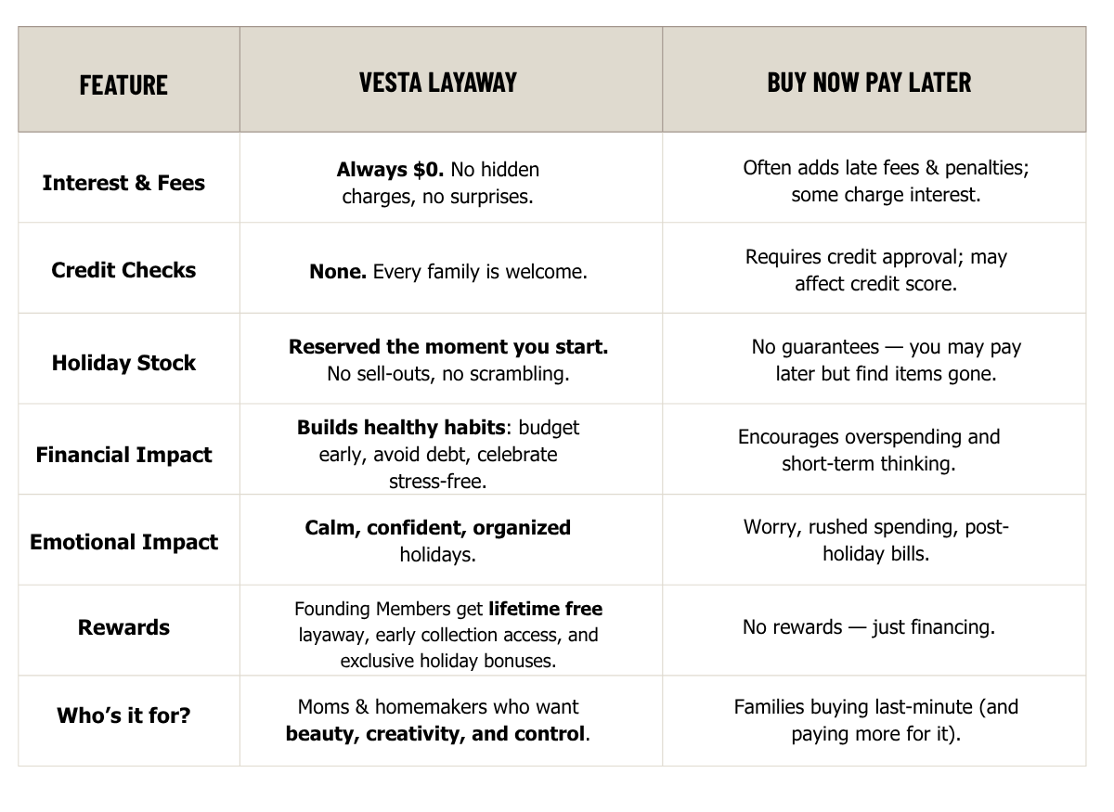Select the Holiday Stock row label
Viewport: 1114px width, 812px height.
123,363
